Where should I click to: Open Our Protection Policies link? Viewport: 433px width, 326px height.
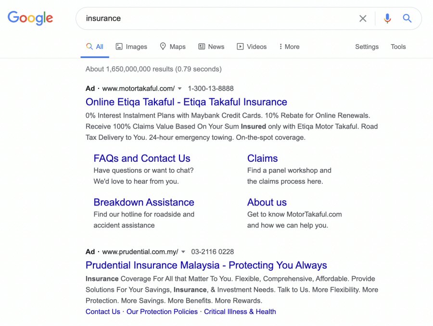[162, 312]
